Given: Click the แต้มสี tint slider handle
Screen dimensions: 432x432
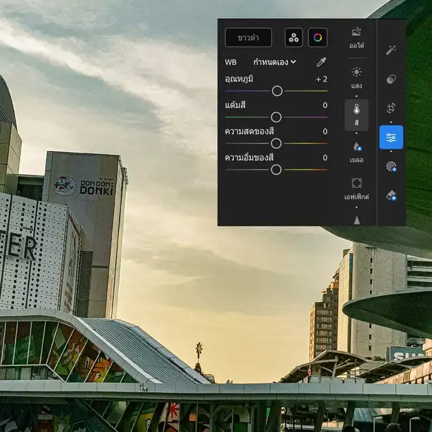Looking at the screenshot, I should click(276, 117).
